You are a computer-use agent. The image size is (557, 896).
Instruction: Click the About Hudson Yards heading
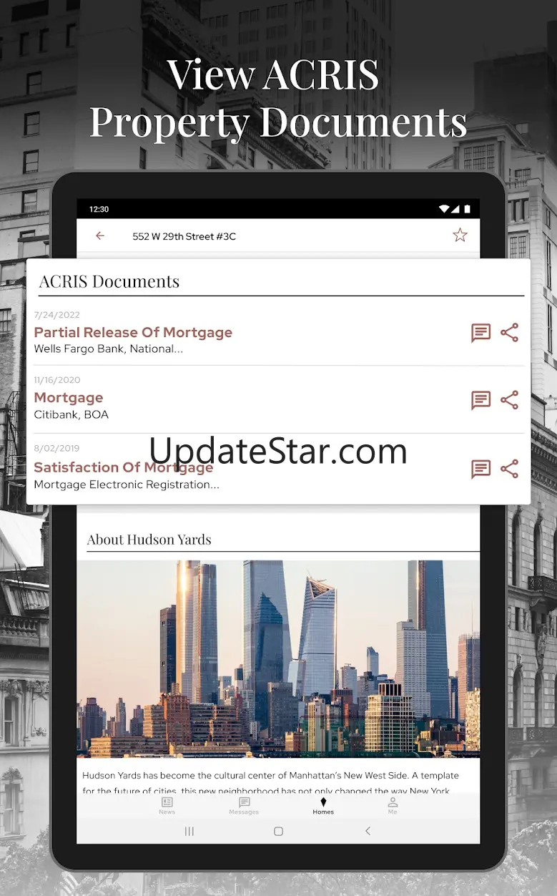pos(149,540)
